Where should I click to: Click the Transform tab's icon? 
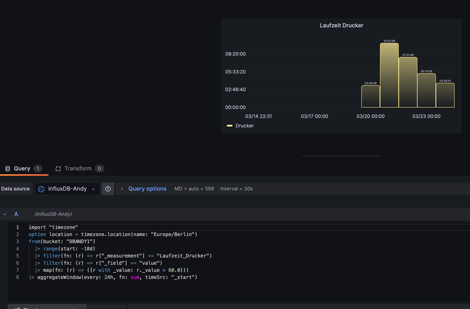click(58, 168)
